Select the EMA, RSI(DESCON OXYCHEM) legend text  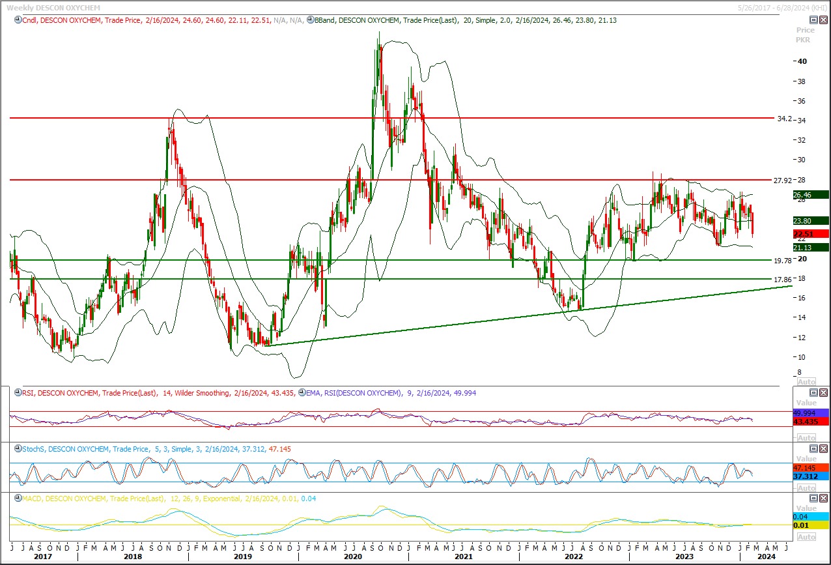click(391, 393)
